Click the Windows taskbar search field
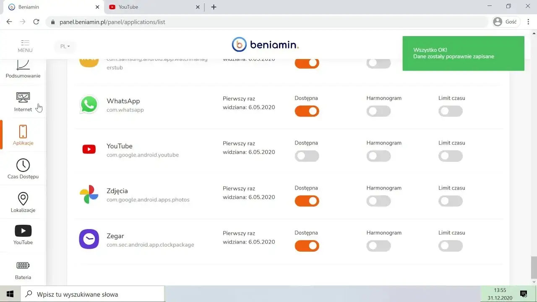 92,294
